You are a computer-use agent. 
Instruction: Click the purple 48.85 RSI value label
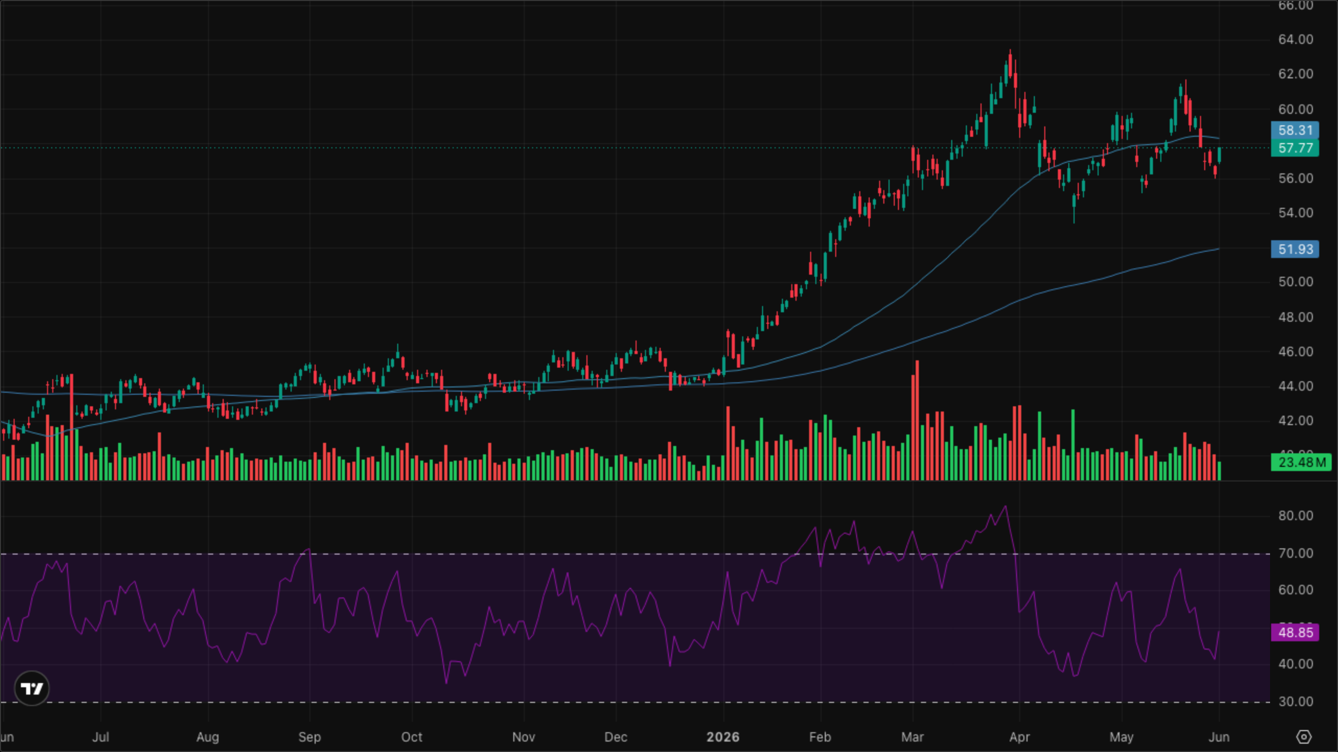(1295, 632)
